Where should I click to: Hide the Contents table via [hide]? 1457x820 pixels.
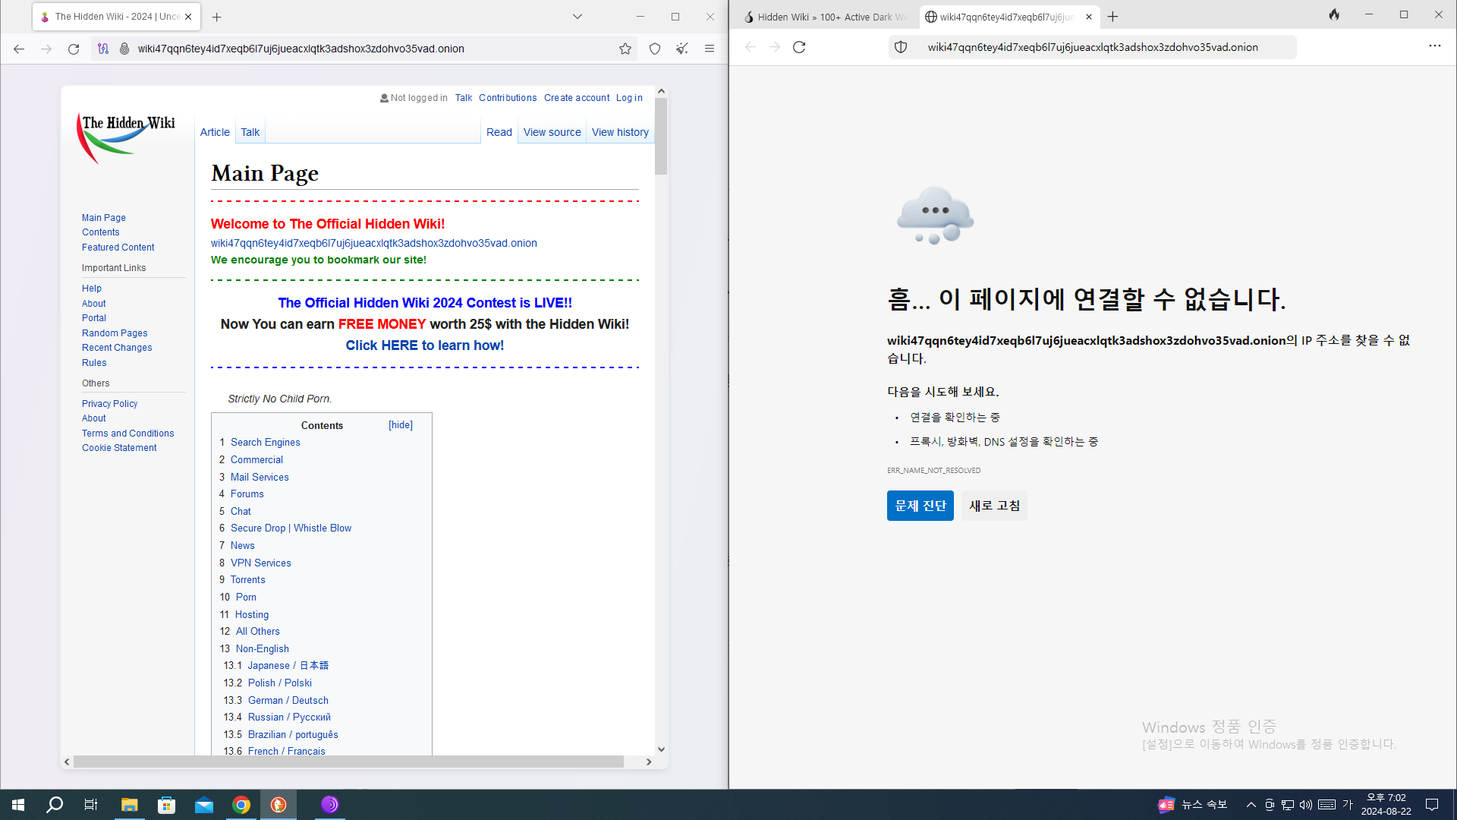click(401, 425)
